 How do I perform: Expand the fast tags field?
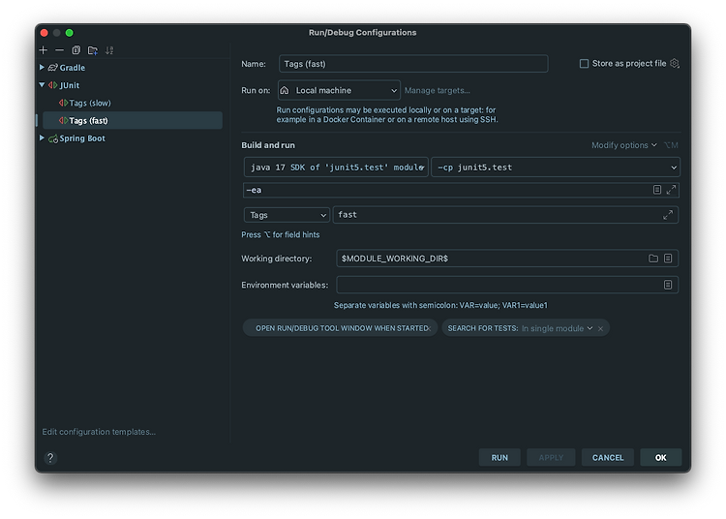click(668, 215)
